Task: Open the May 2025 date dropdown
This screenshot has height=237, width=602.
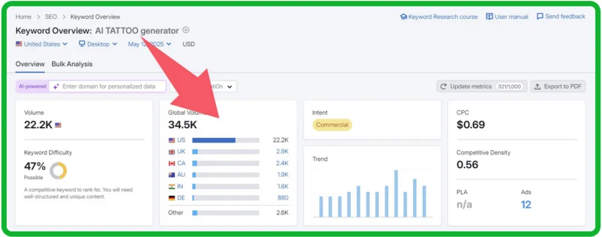Action: tap(149, 44)
